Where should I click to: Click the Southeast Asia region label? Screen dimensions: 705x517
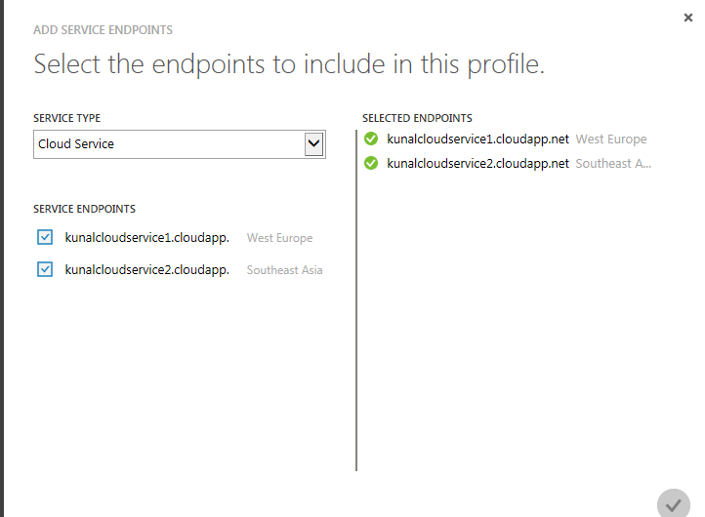point(284,270)
